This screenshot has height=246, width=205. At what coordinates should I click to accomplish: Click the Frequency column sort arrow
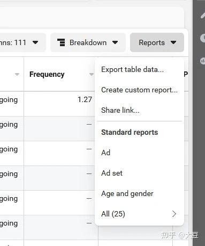(92, 74)
